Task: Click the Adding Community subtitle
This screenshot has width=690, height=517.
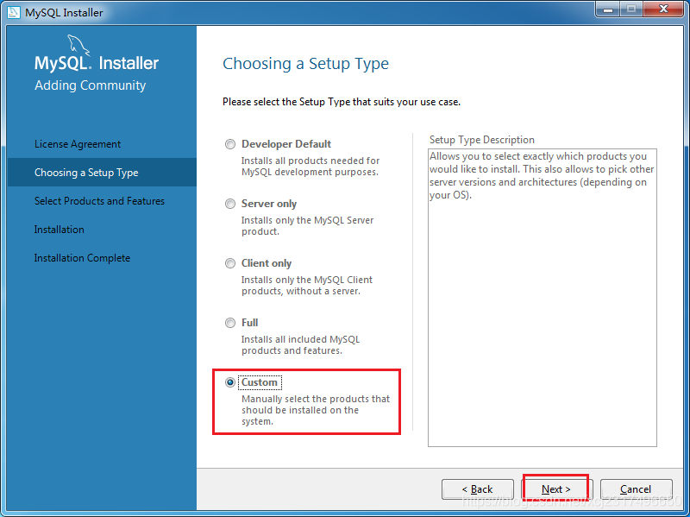Action: pyautogui.click(x=91, y=85)
